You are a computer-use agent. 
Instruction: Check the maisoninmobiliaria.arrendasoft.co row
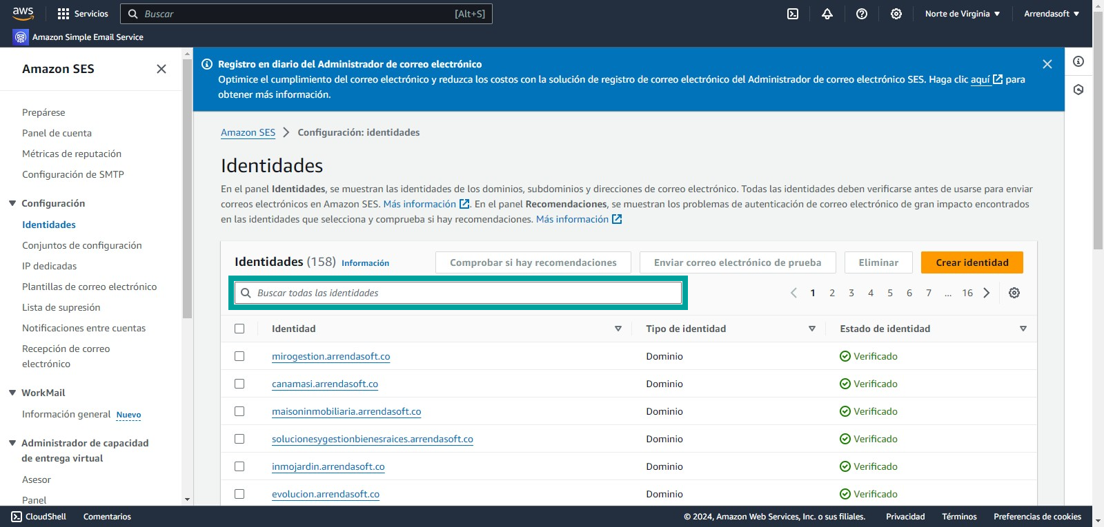[x=239, y=411]
